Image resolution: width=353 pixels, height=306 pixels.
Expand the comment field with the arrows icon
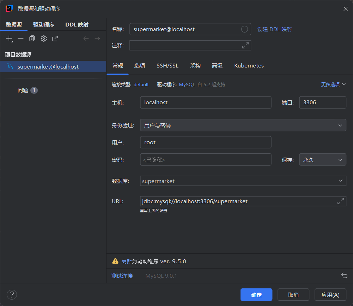245,45
